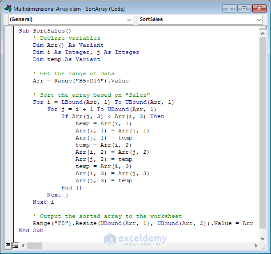Click the window resize grip corner

[263, 246]
